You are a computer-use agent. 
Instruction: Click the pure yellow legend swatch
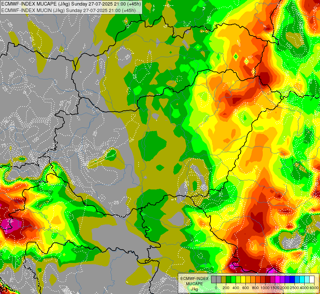(243, 279)
